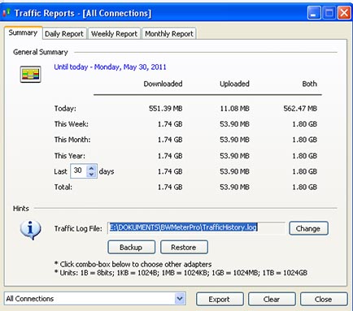The height and width of the screenshot is (311, 353).
Task: Click Total row uploaded value 53.90 MB
Action: click(x=234, y=187)
